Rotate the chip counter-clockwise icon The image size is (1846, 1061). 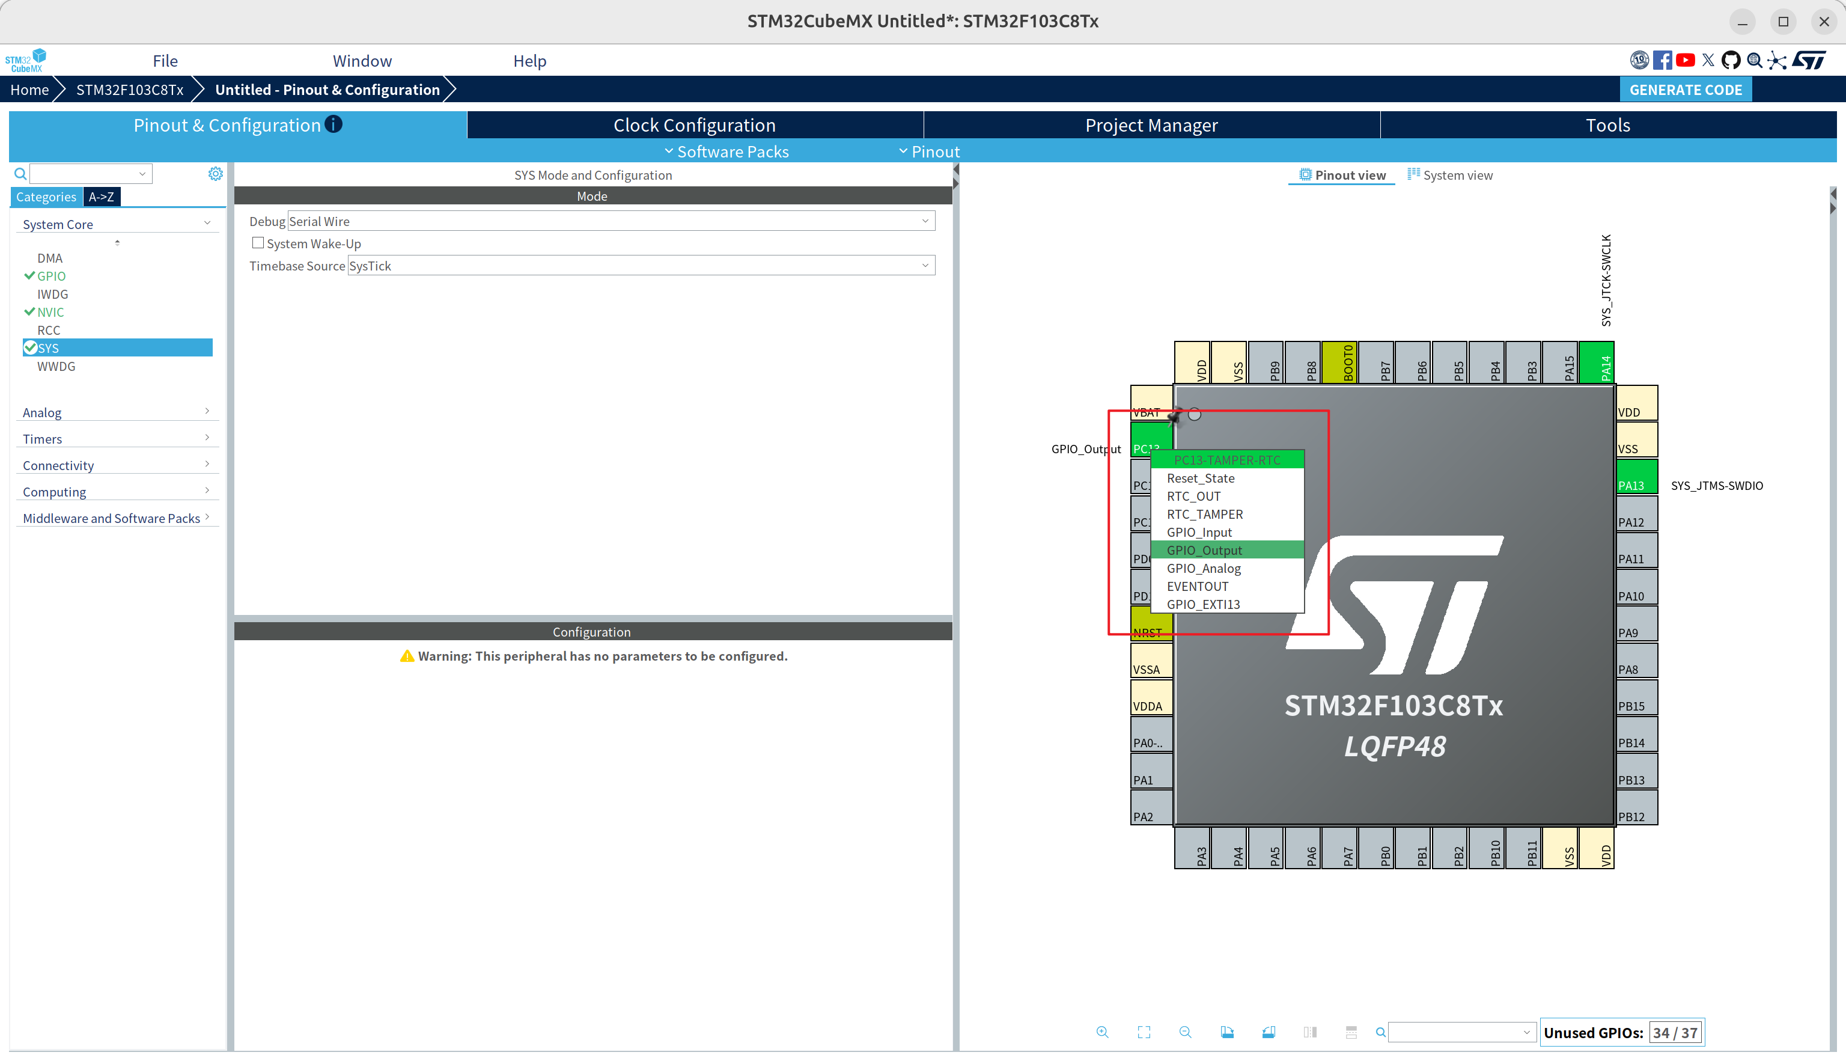point(1269,1032)
